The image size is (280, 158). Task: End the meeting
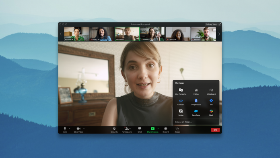pos(215,130)
